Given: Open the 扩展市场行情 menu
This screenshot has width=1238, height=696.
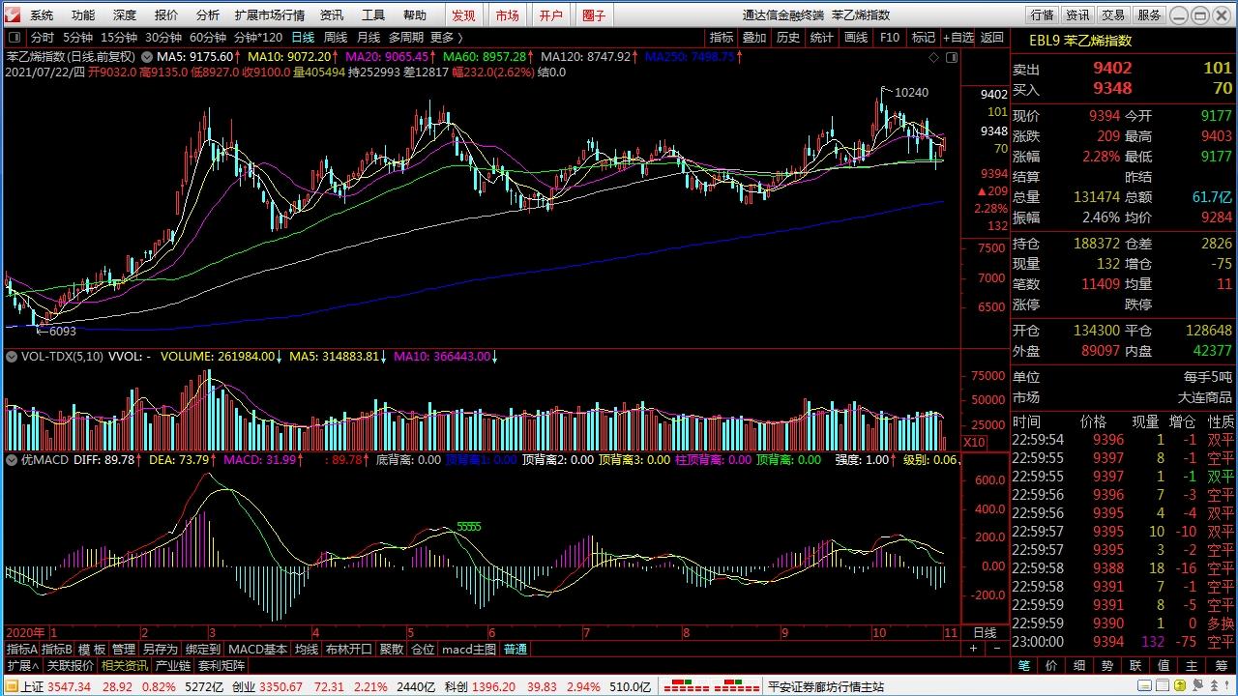Looking at the screenshot, I should point(270,15).
